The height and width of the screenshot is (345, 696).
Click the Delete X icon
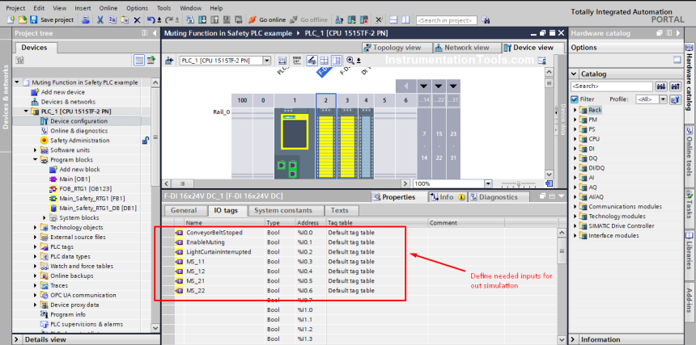click(137, 19)
